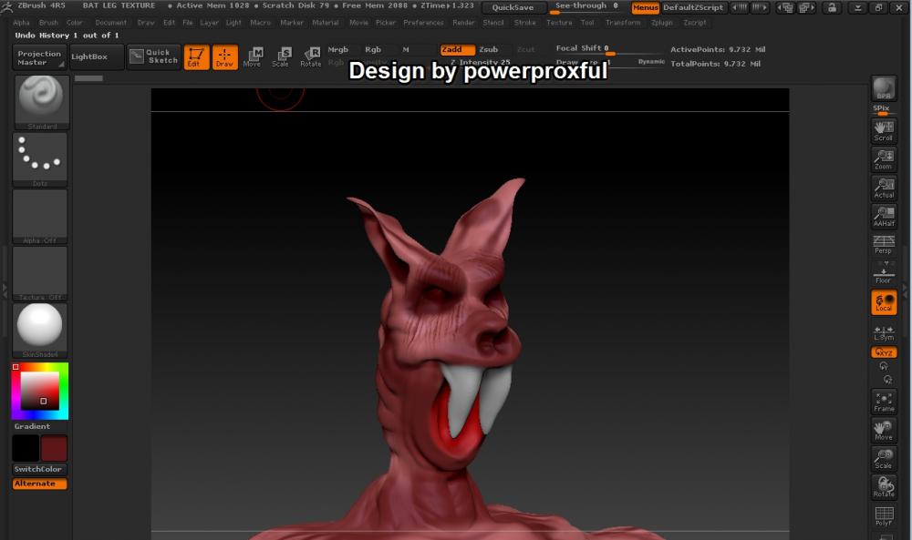The width and height of the screenshot is (912, 540).
Task: Toggle Alternate button
Action: (x=39, y=484)
